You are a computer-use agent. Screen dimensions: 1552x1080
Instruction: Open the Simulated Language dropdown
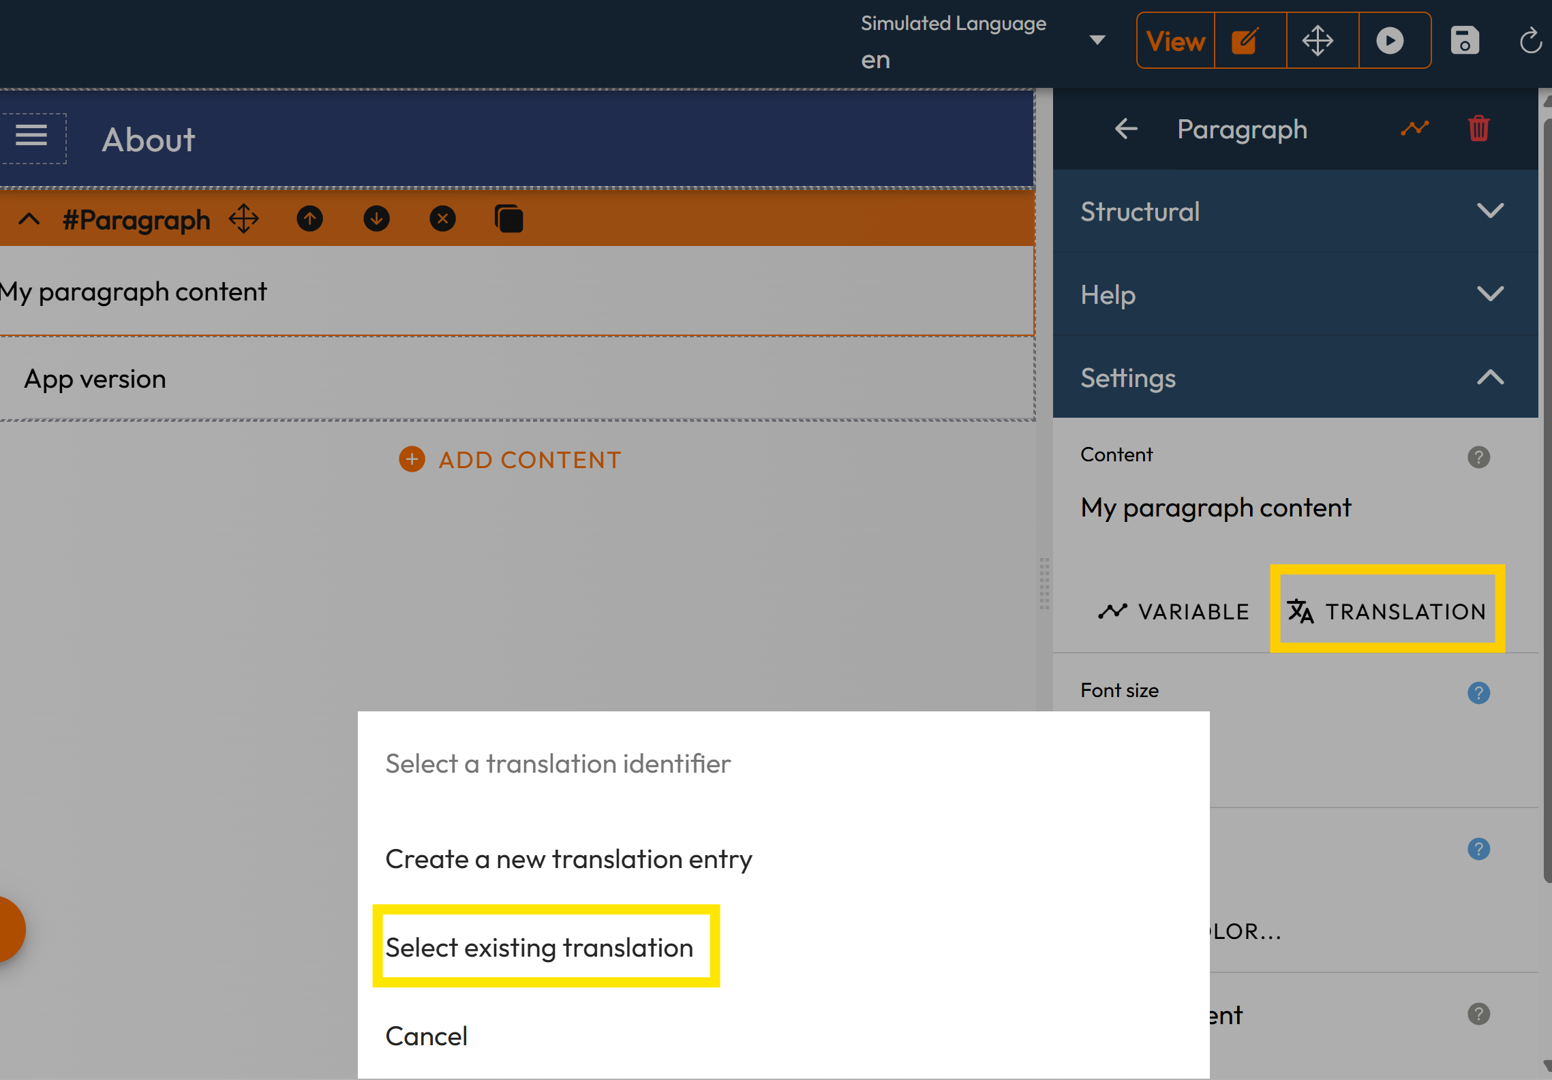coord(1097,40)
